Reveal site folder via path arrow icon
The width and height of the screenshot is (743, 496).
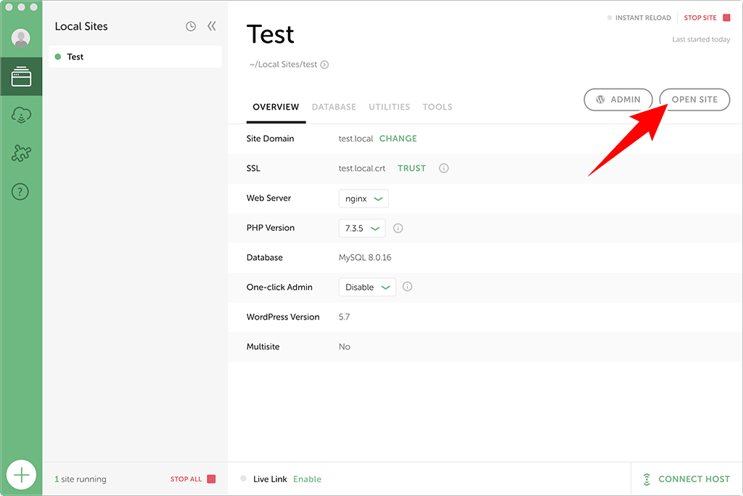pyautogui.click(x=324, y=65)
